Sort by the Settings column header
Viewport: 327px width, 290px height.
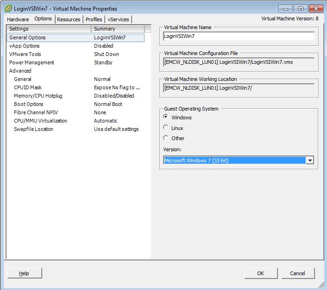pos(49,29)
